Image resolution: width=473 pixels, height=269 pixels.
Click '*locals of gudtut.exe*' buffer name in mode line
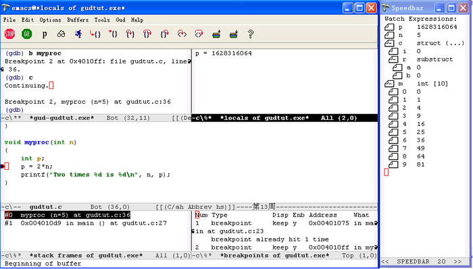pos(265,118)
